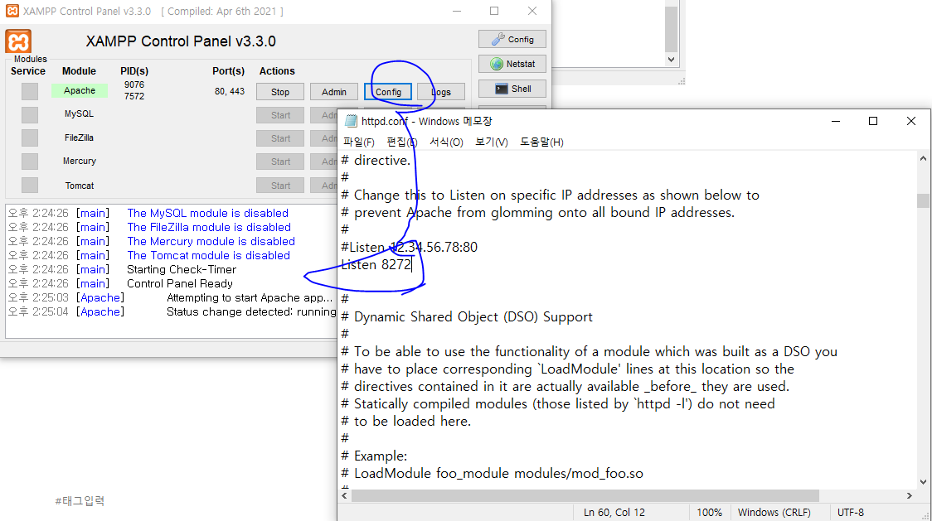Click the background window scroll down arrow

[x=671, y=60]
